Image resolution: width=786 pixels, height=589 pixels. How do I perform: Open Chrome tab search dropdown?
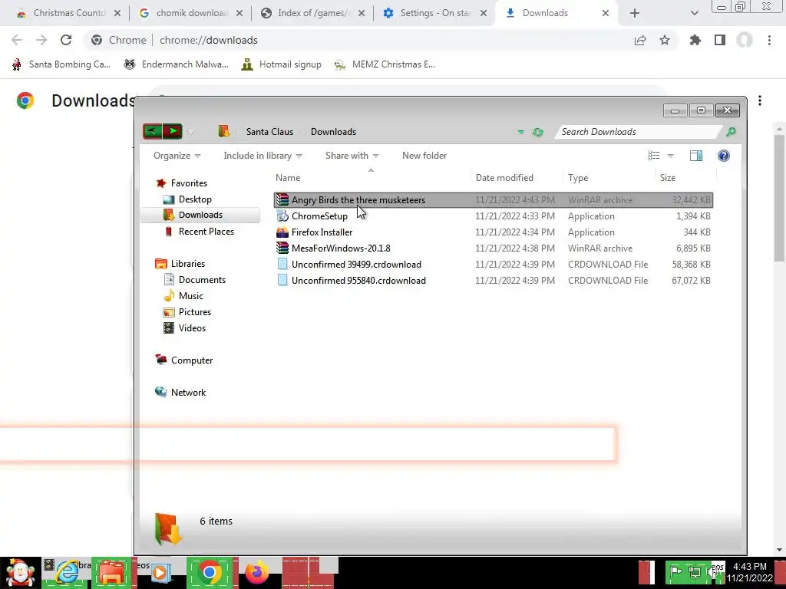click(x=694, y=13)
